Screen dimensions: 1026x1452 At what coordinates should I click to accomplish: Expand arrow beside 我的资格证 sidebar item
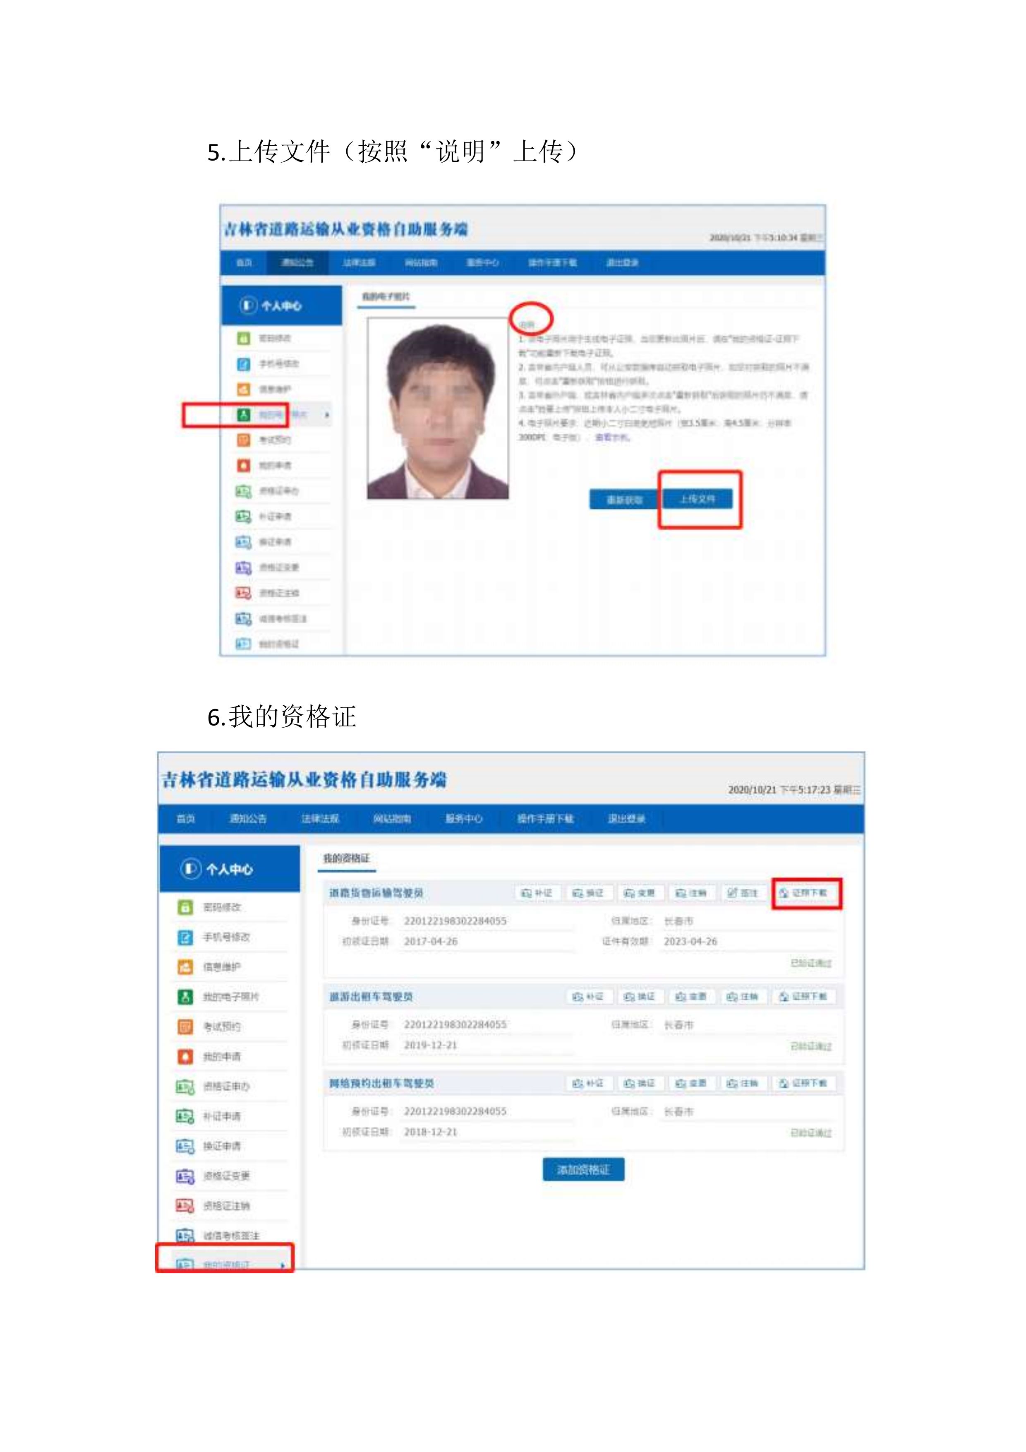coord(283,1265)
